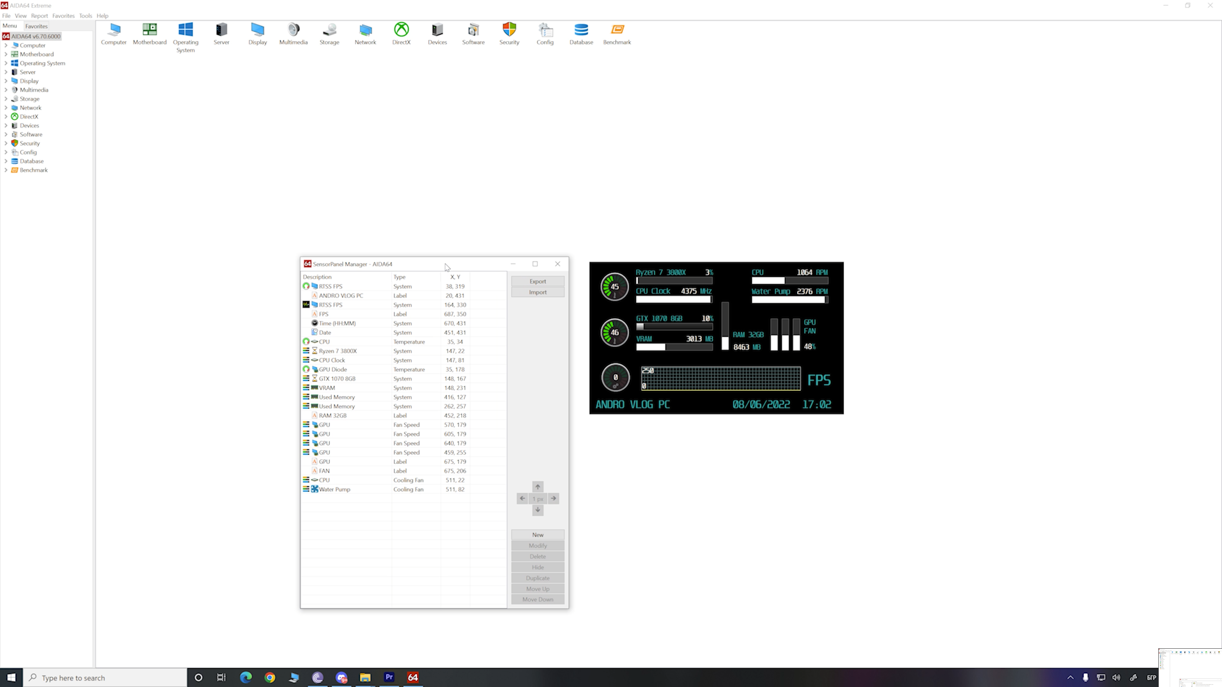Viewport: 1222px width, 687px height.
Task: Expand the Benchmark tree node
Action: 6,170
